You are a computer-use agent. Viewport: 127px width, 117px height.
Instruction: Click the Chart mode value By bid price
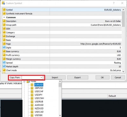116,70
